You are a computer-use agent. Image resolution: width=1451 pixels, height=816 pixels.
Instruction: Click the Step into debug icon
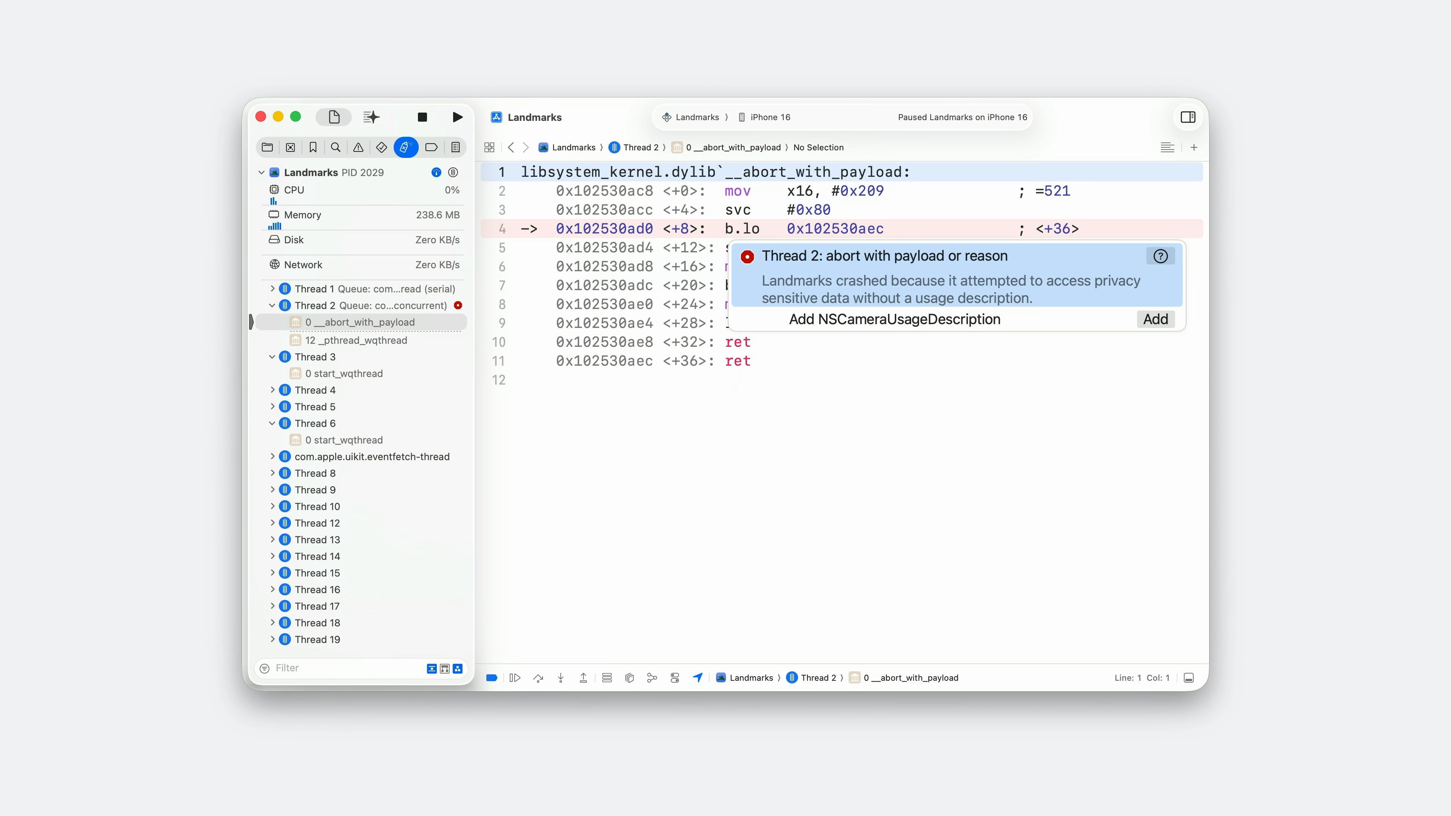click(561, 678)
